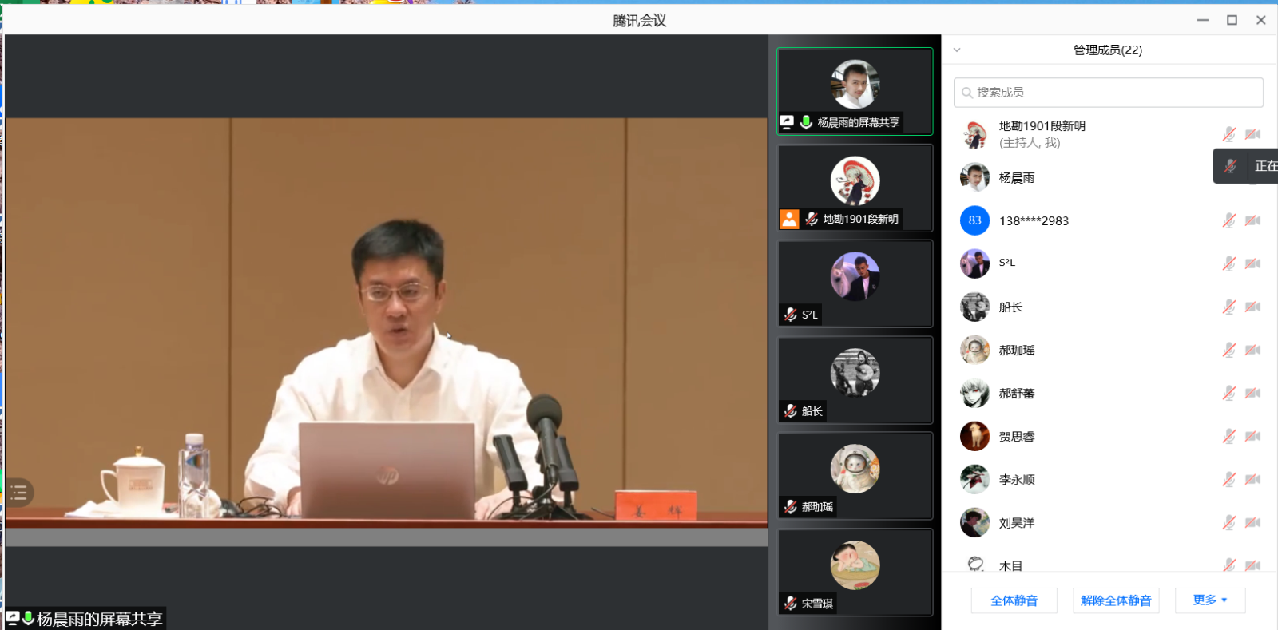1278x630 pixels.
Task: Click the muted mic icon for 郝舒蕃
Action: pyautogui.click(x=1228, y=393)
